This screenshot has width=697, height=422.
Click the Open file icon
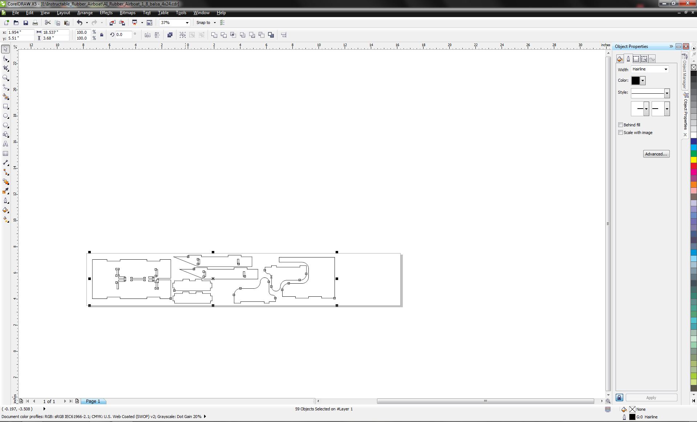(16, 23)
